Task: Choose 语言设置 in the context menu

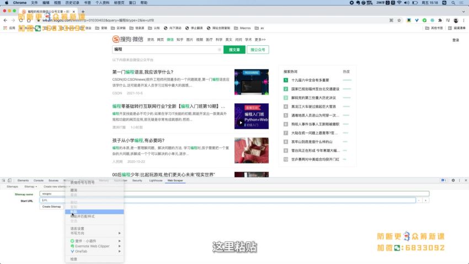Action: pyautogui.click(x=94, y=229)
